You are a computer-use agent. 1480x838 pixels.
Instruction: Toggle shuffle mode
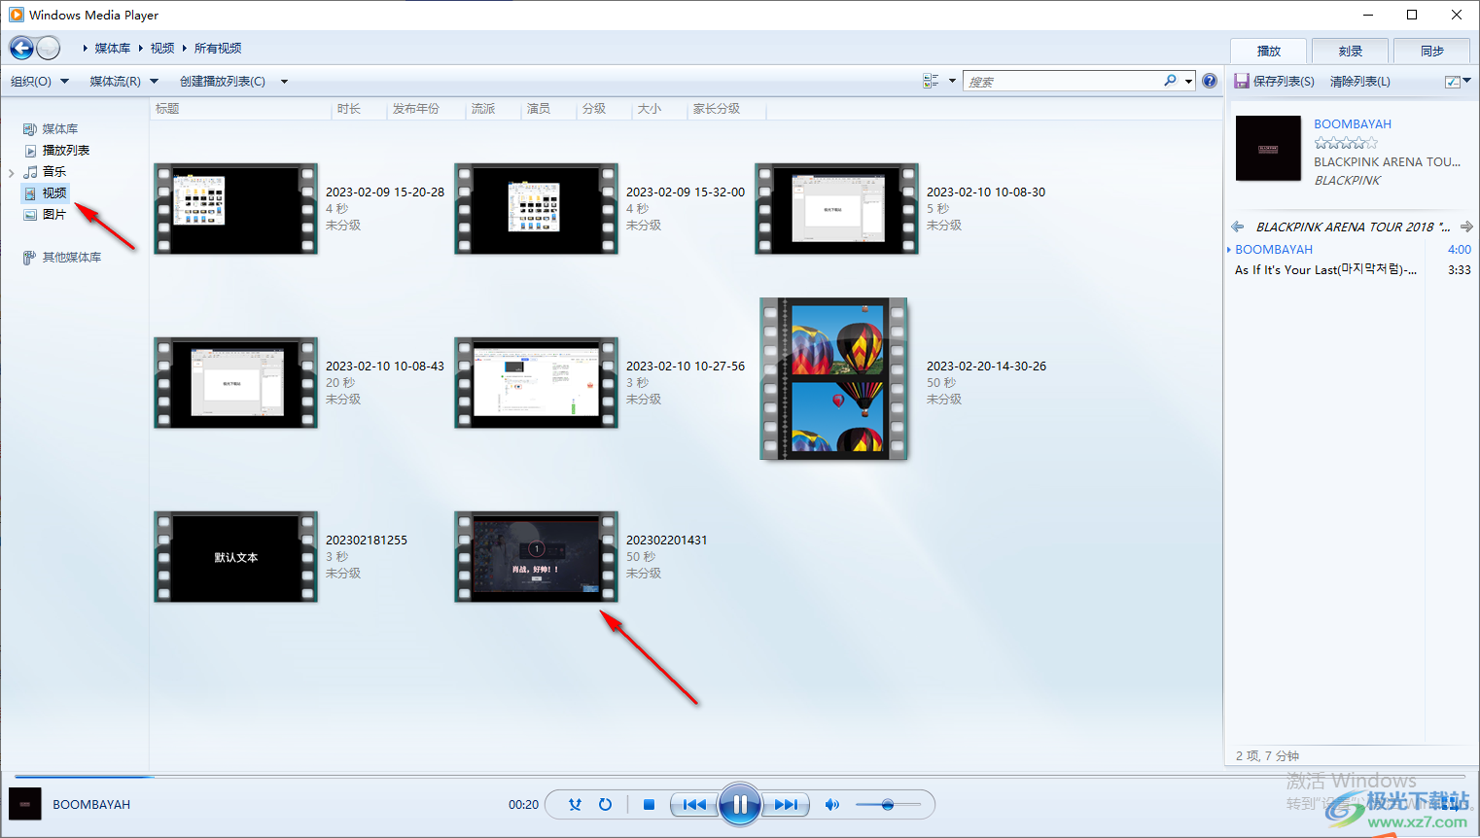click(575, 805)
